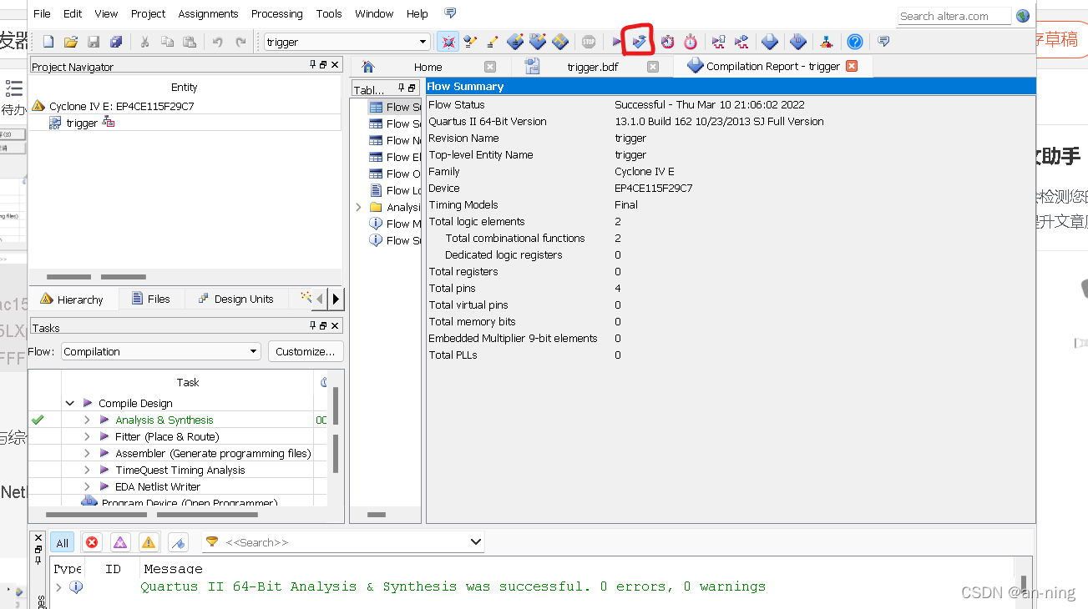Click the funnel filter icon in Messages
The width and height of the screenshot is (1088, 609).
pyautogui.click(x=212, y=541)
